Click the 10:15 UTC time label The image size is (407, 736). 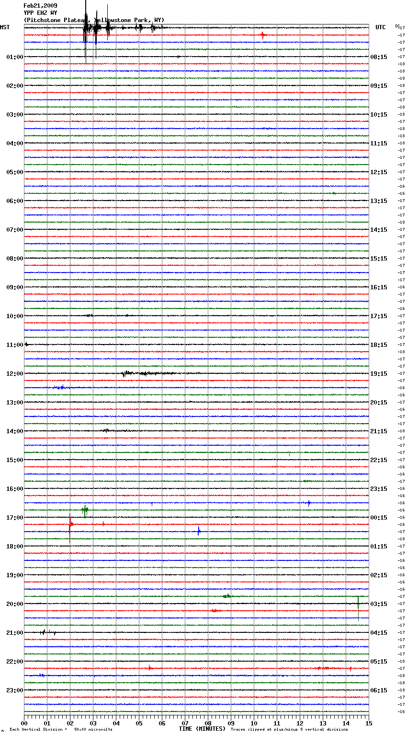pos(379,115)
